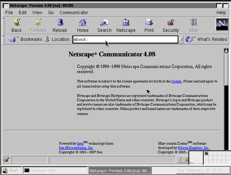Click the lock icon in status bar
This screenshot has width=231, height=175.
[x=6, y=159]
